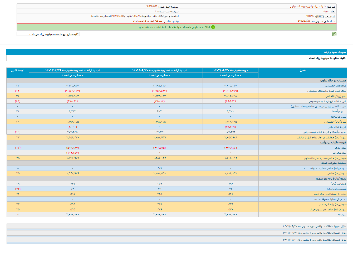Click column header دوره منتهی به ۱۴۰۲/۰۹/۳۰
The image size is (353, 261).
coord(231,70)
